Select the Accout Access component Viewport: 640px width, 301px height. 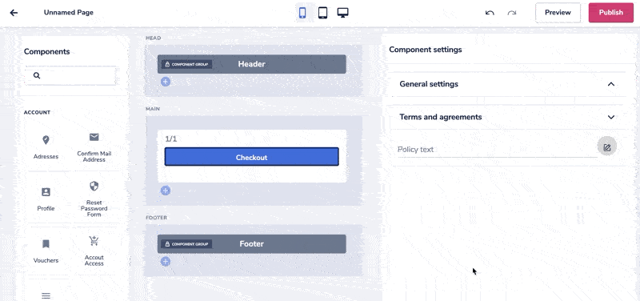94,251
